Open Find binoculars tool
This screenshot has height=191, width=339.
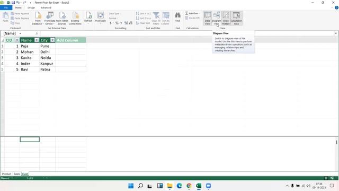pos(178,17)
